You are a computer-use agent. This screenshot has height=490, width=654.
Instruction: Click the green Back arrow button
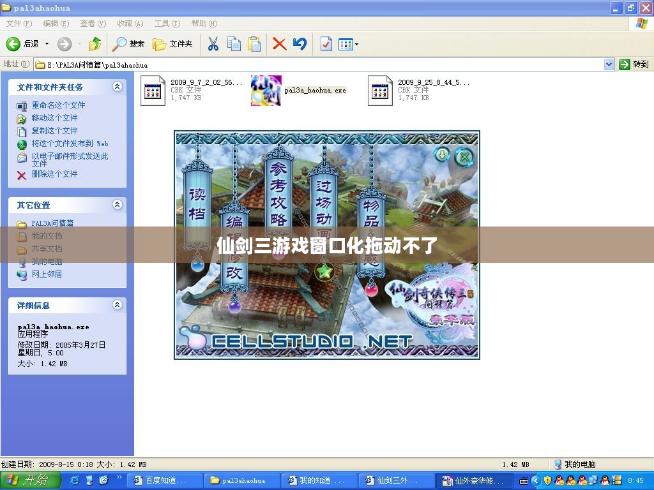(x=13, y=44)
